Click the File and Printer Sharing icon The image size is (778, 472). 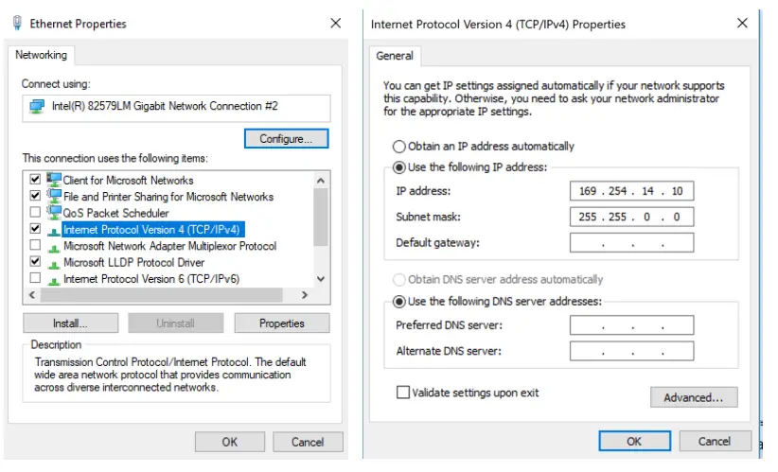click(x=54, y=197)
